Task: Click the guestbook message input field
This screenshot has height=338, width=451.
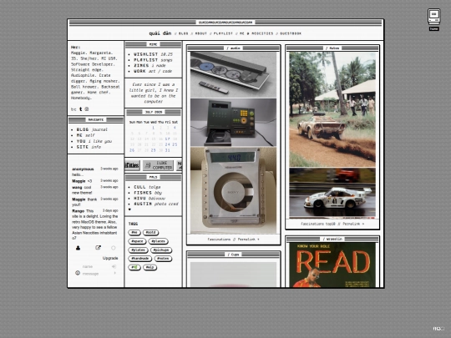Action: point(96,274)
